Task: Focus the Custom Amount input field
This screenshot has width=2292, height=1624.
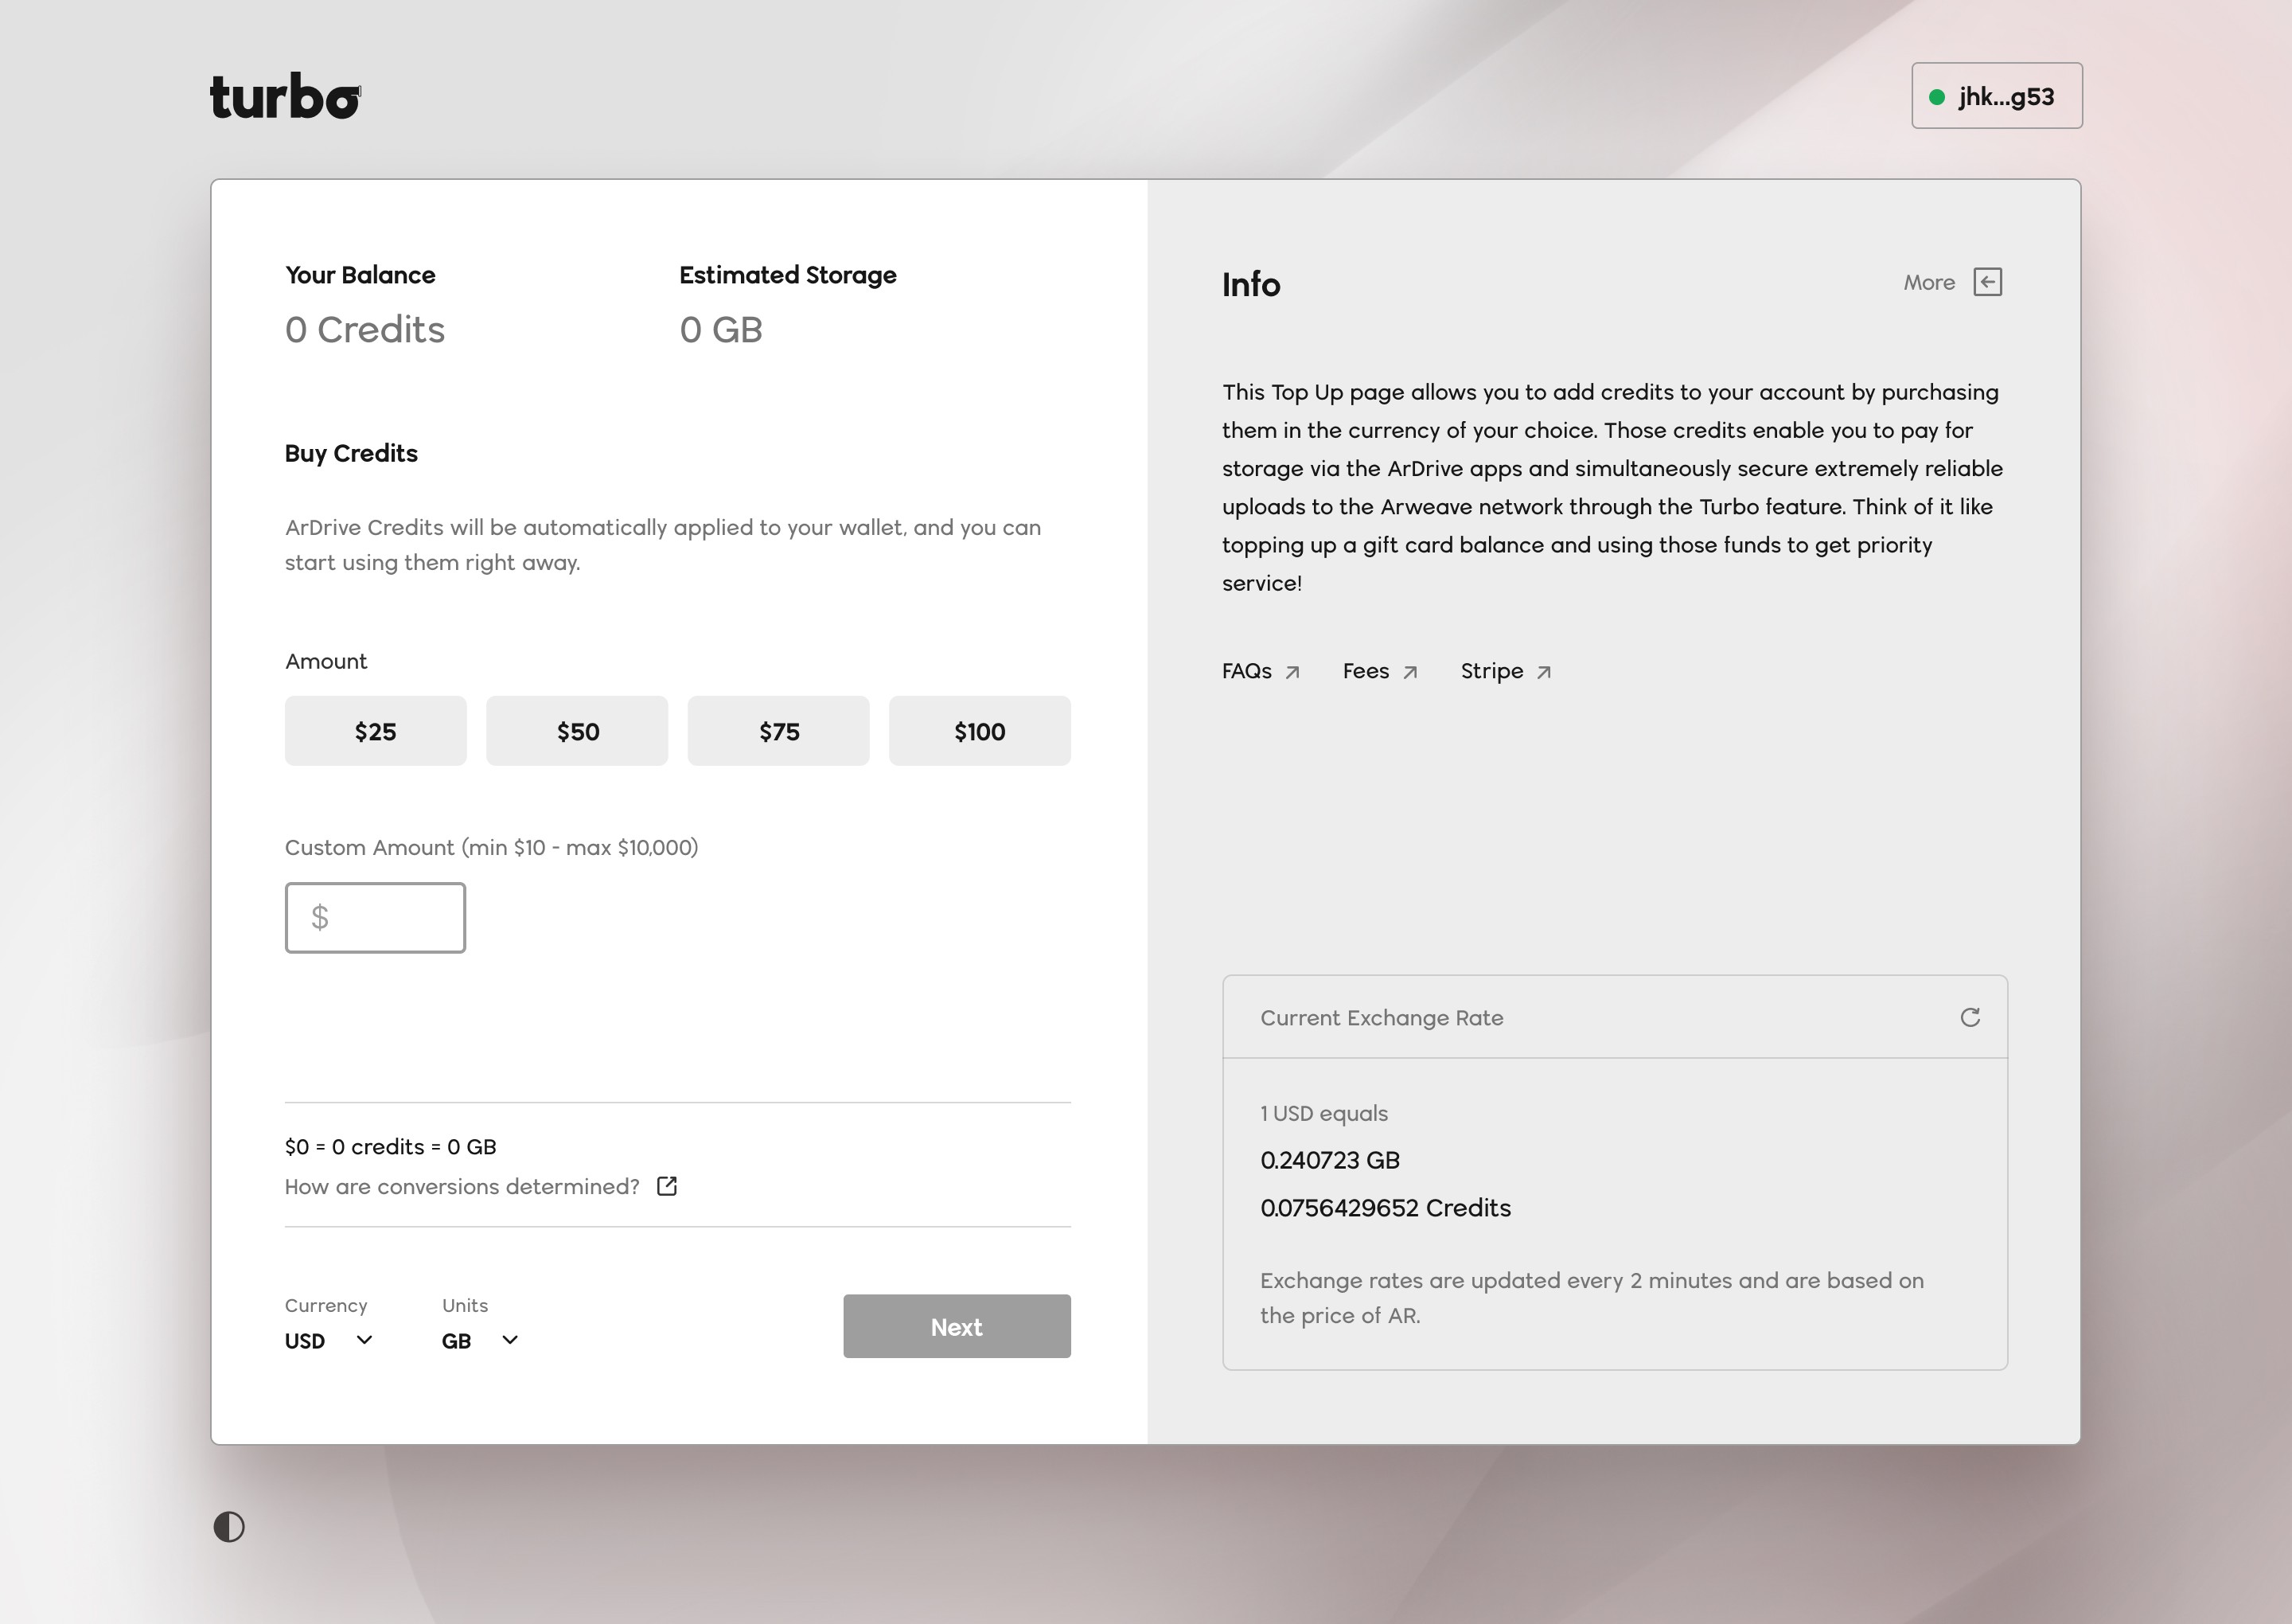Action: click(376, 918)
